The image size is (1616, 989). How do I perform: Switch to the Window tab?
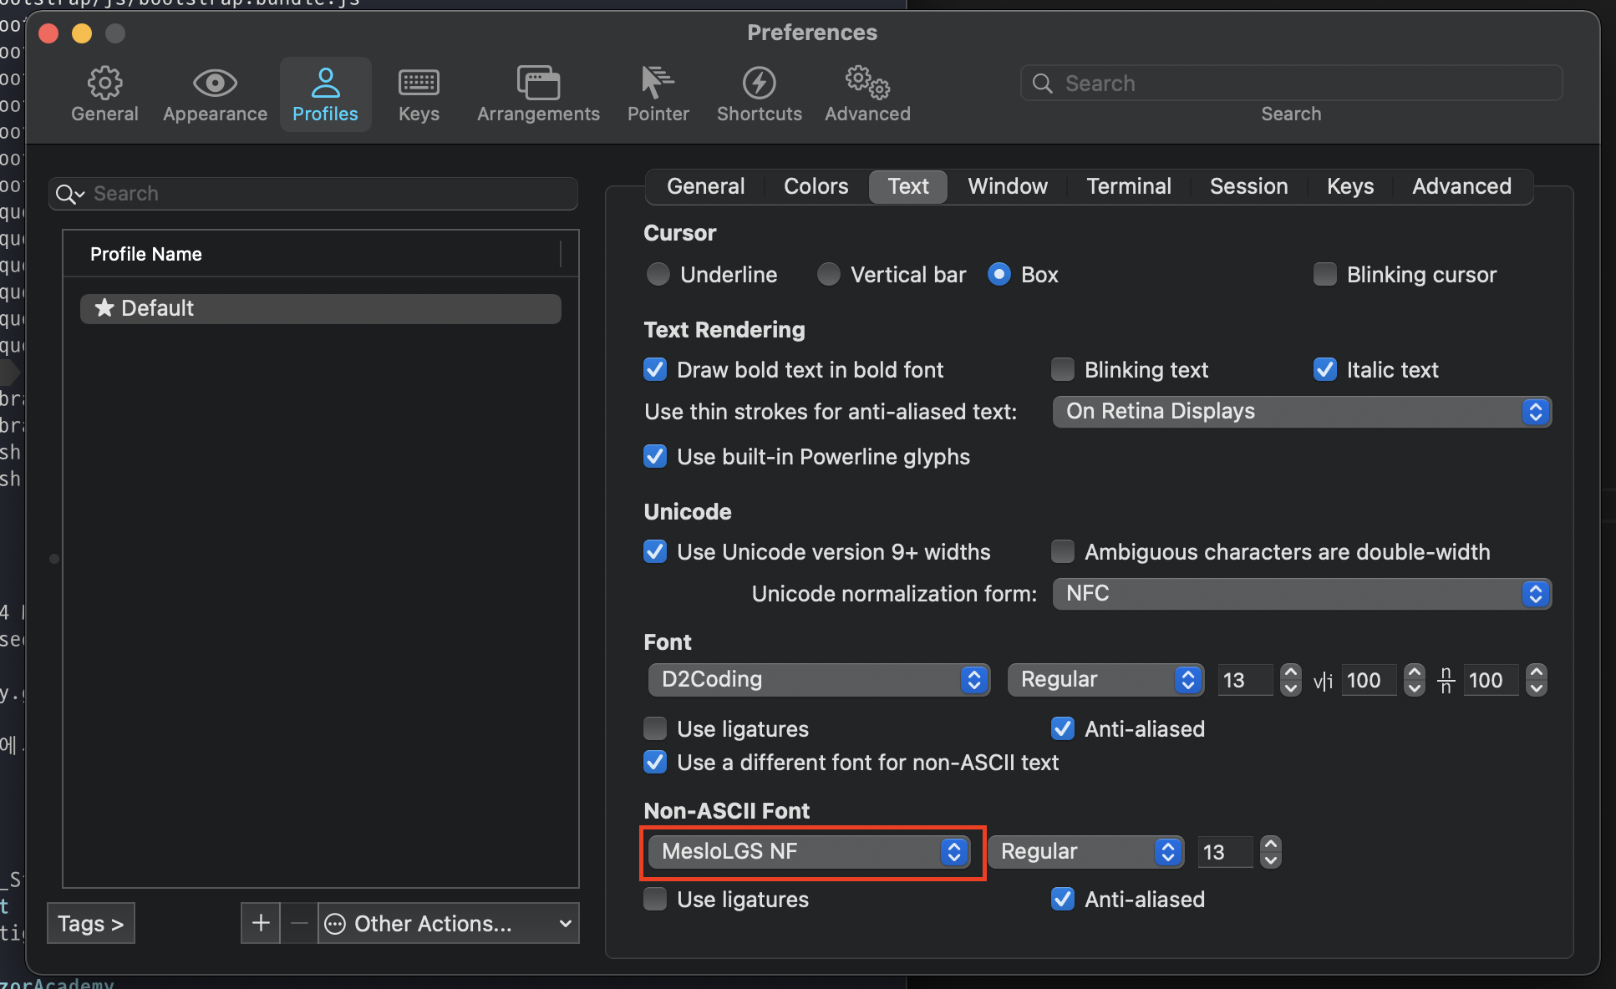[1007, 186]
